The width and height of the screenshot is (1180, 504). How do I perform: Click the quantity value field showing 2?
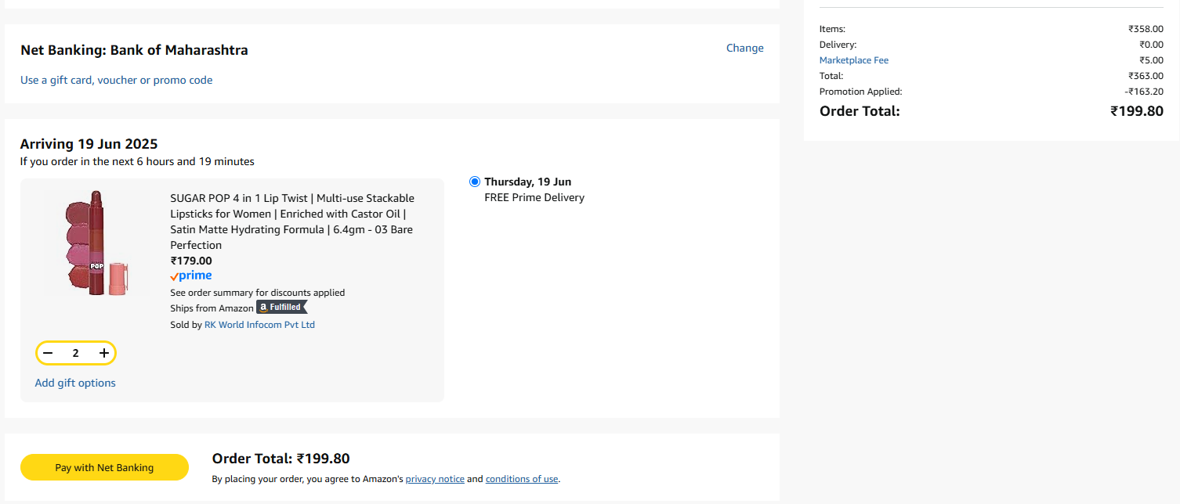pyautogui.click(x=76, y=353)
